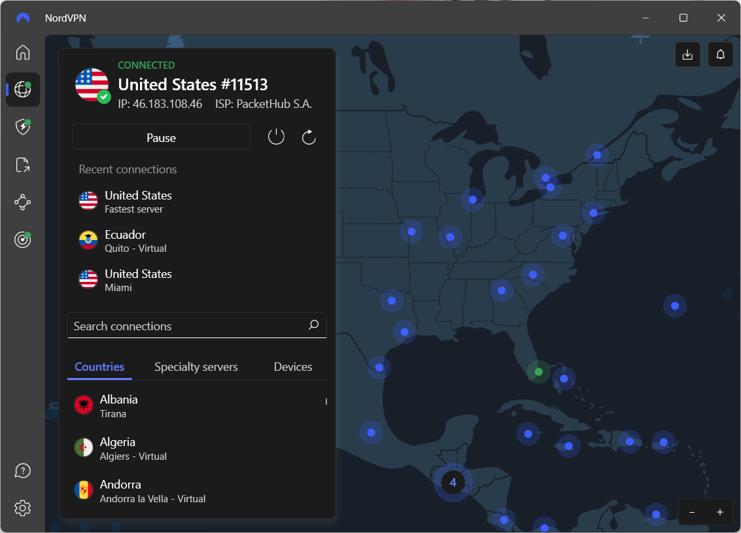Click the Andorra flag icon
Viewport: 741px width, 533px height.
pyautogui.click(x=84, y=490)
